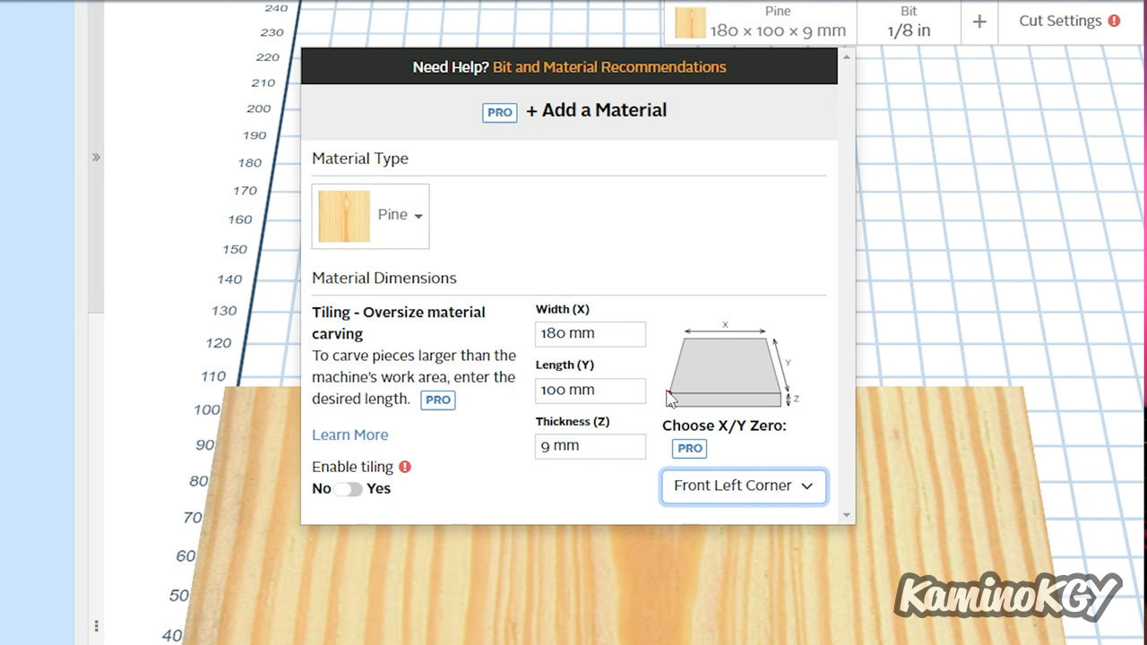Open the Front Left Corner dropdown

pos(744,486)
